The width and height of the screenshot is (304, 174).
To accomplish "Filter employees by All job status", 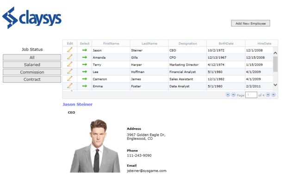I will 32,57.
